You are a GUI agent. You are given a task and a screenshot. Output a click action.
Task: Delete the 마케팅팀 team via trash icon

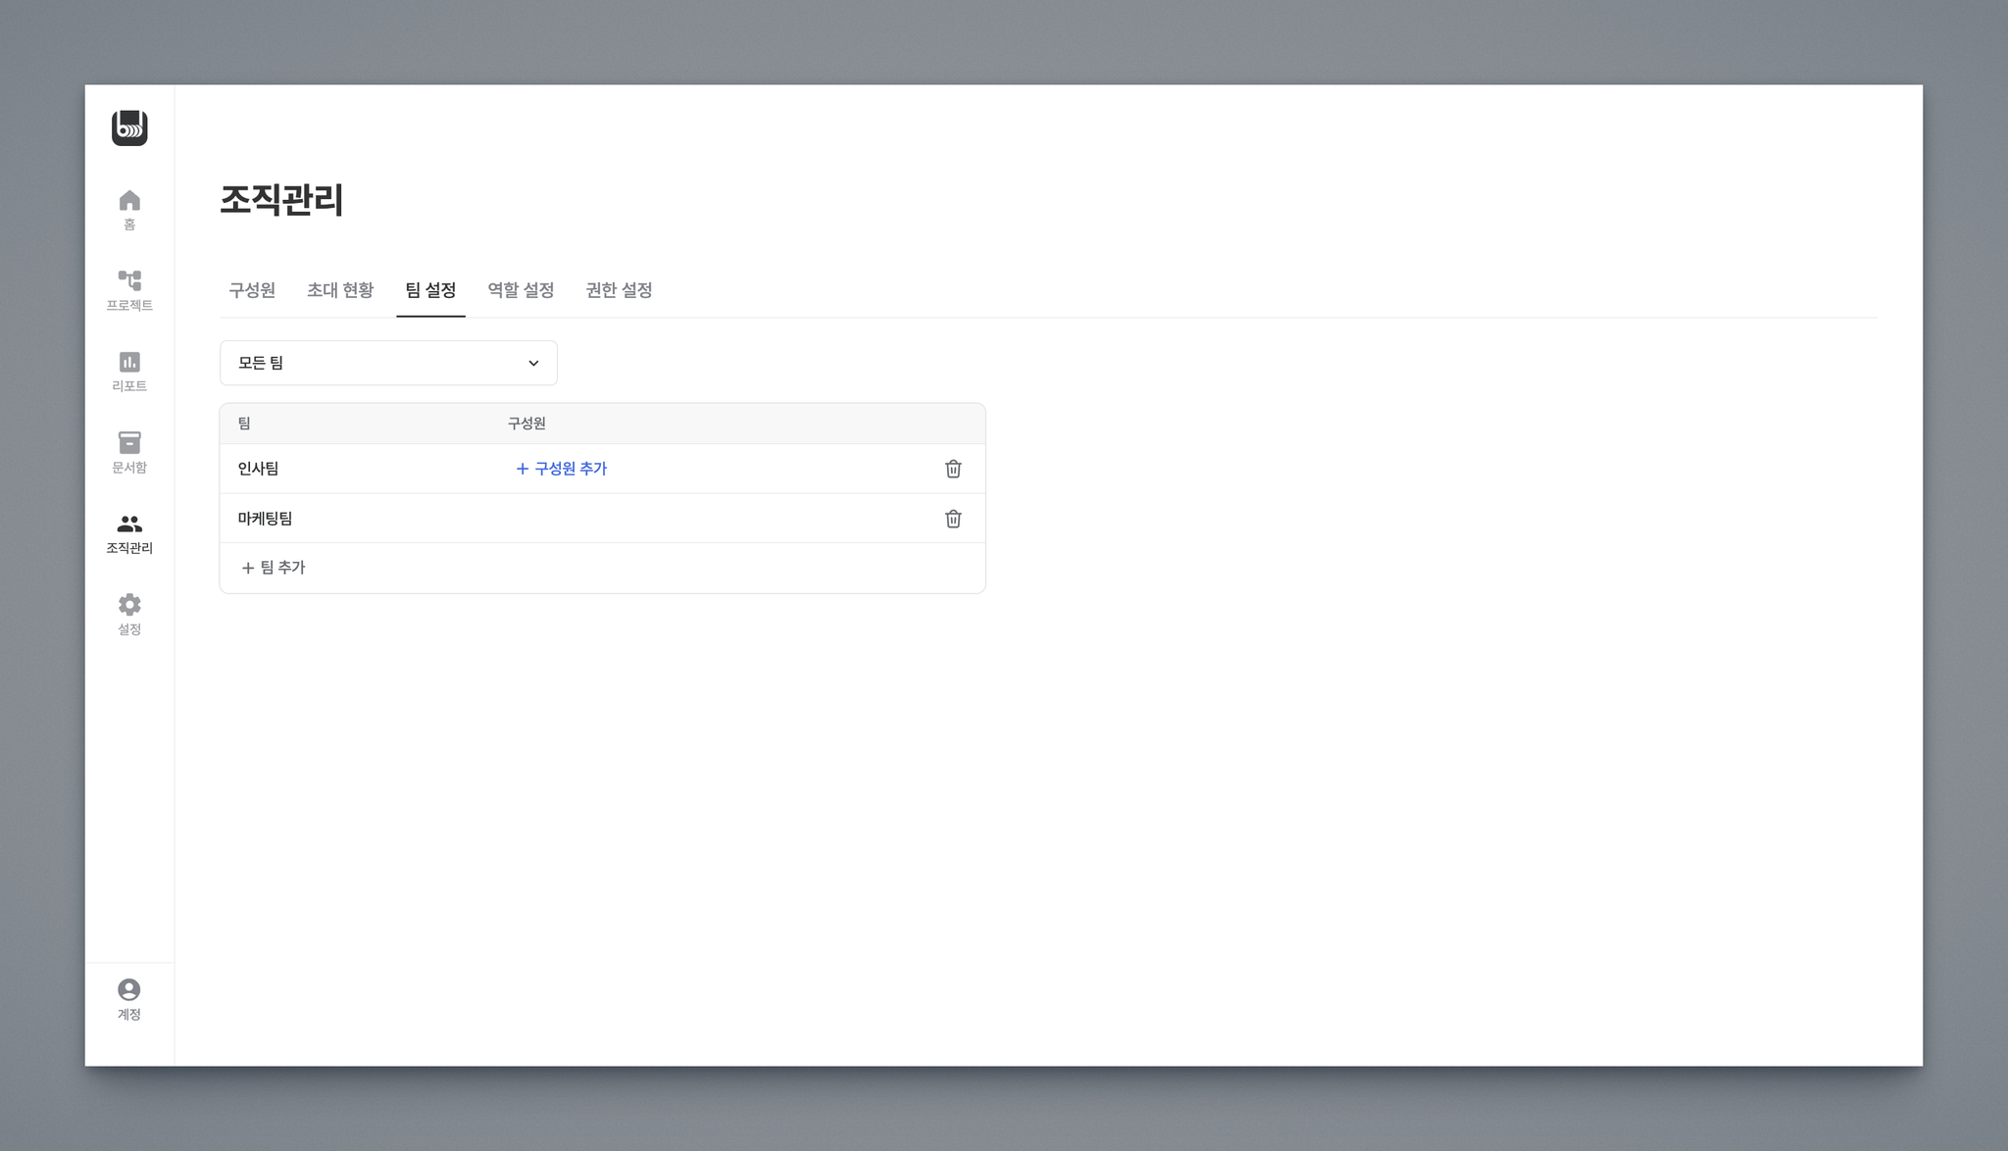(953, 519)
